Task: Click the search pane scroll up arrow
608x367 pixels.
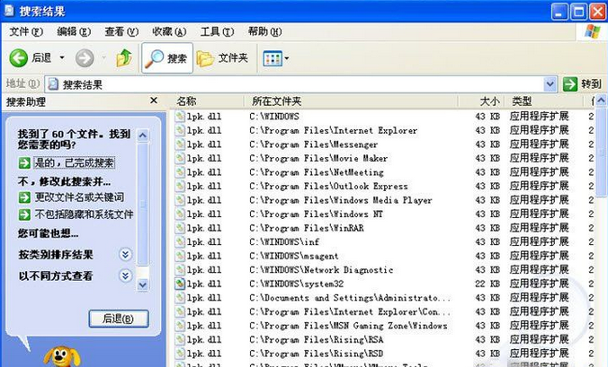Action: pos(143,135)
